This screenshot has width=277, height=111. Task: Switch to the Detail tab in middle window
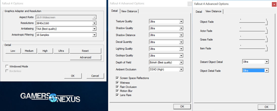tap(115, 11)
